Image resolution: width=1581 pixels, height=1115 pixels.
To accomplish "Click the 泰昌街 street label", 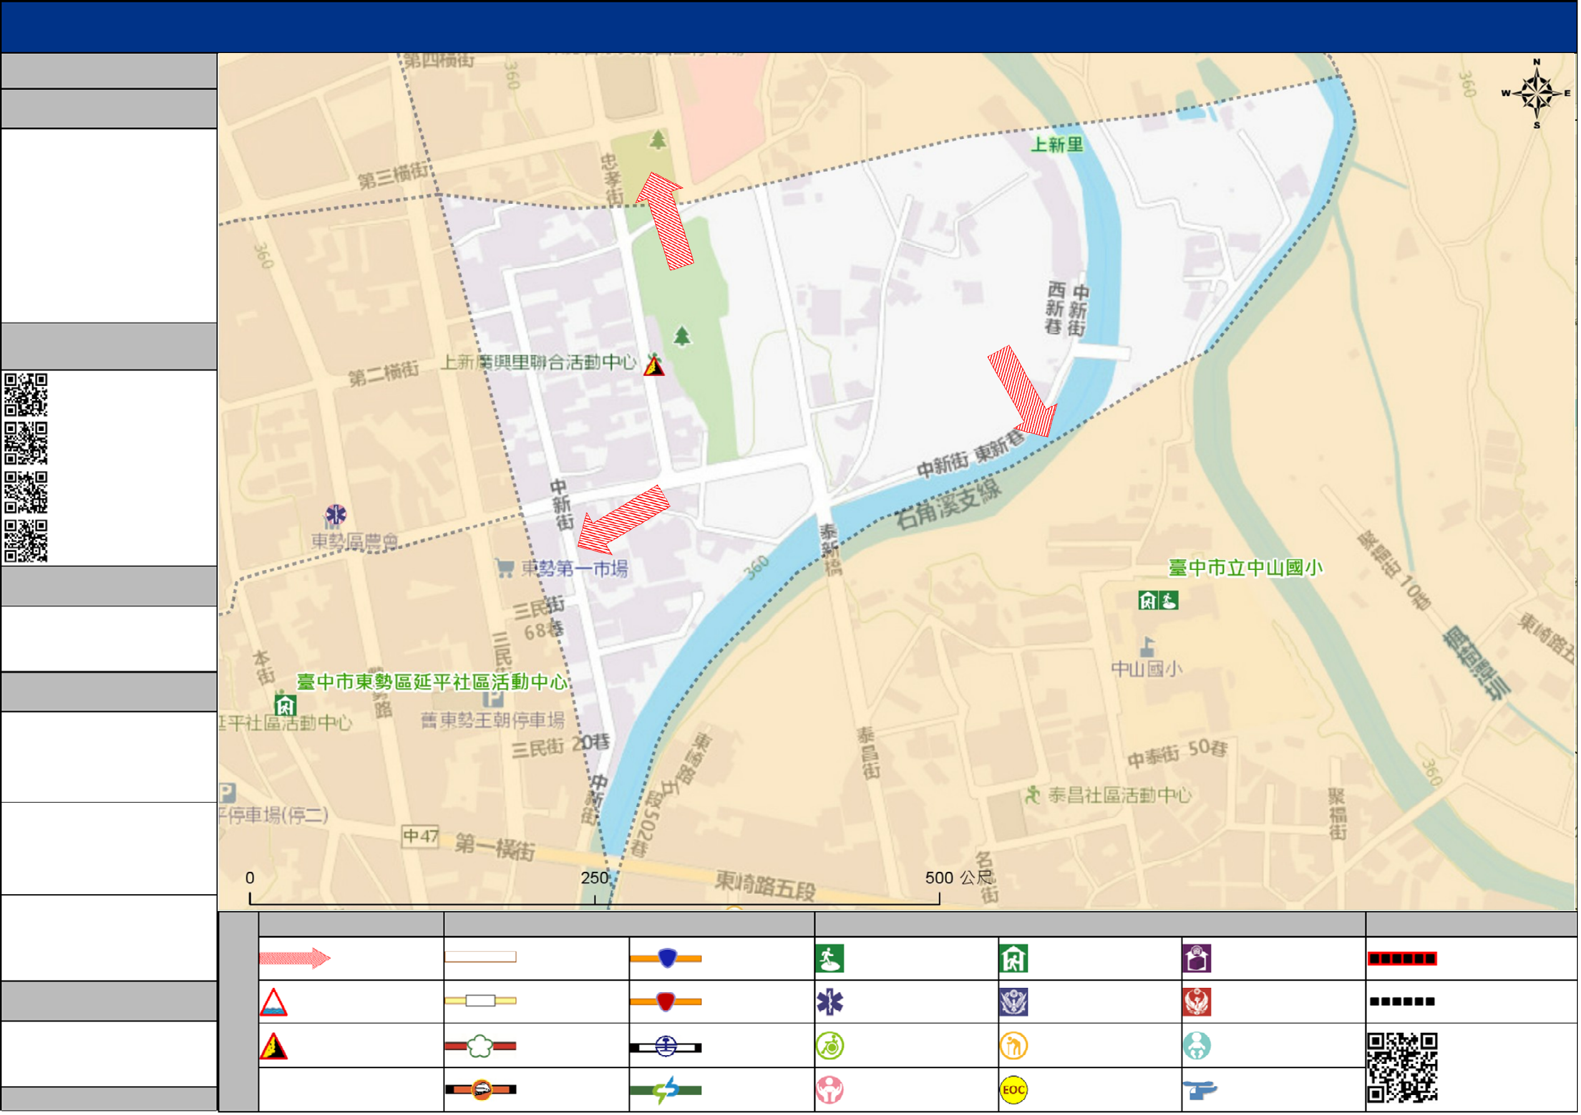I will (x=870, y=755).
